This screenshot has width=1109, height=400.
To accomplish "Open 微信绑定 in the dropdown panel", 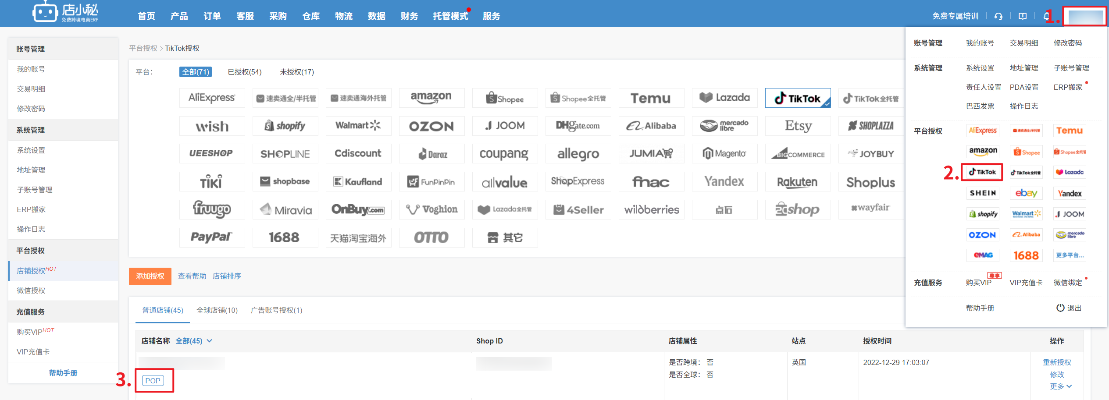I will (x=1068, y=283).
